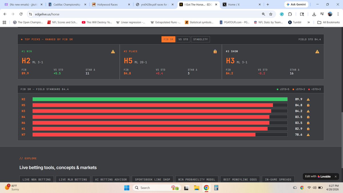Expand the hidden bookmarks chevron
Viewport: 343px width, 193px height.
pyautogui.click(x=309, y=22)
